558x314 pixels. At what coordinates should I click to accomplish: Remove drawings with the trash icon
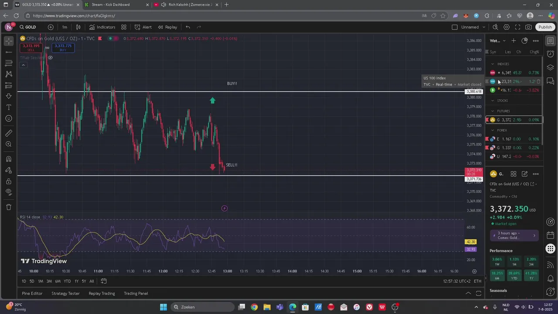[9, 207]
